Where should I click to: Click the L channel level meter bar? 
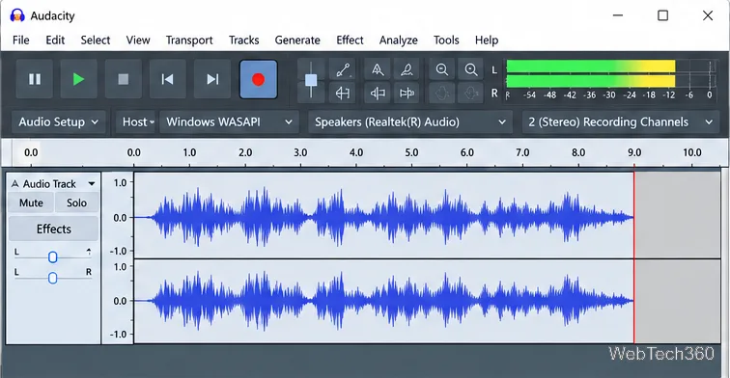point(591,66)
